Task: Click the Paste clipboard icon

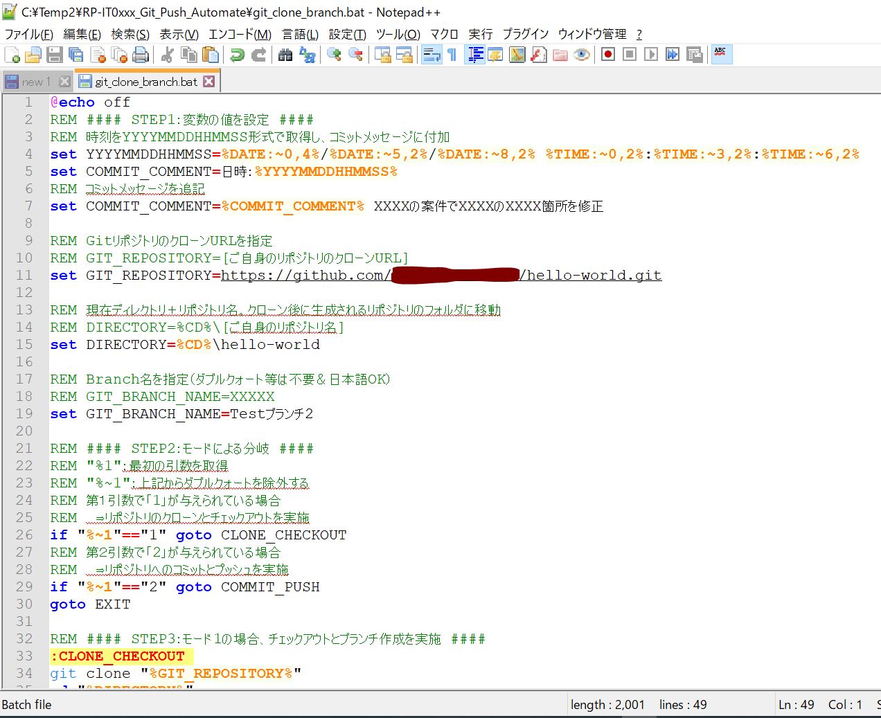Action: pyautogui.click(x=211, y=55)
